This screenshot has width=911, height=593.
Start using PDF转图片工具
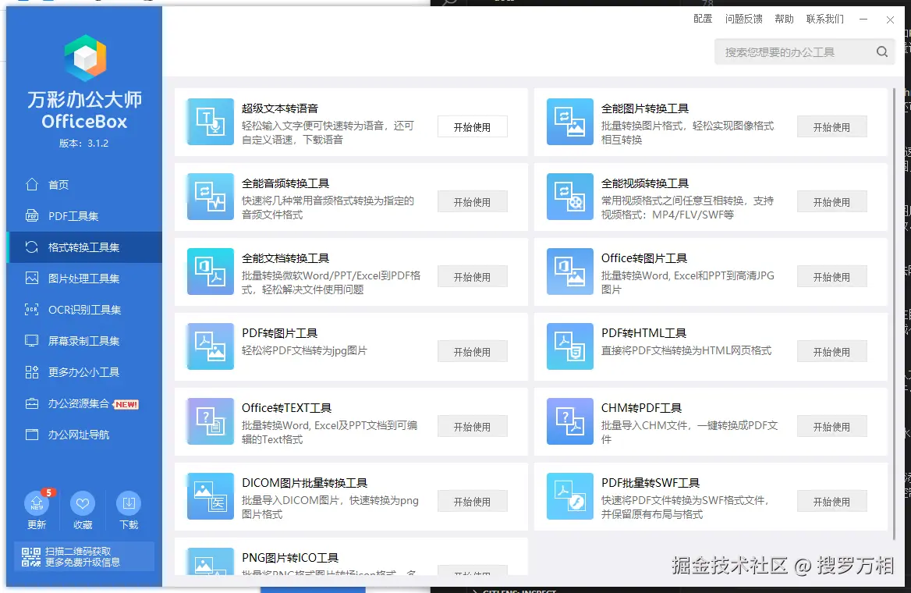click(x=473, y=352)
